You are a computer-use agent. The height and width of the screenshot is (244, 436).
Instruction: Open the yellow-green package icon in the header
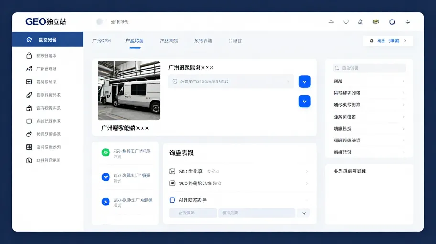(376, 21)
